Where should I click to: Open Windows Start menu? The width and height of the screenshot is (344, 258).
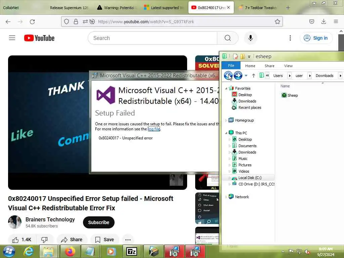[x=9, y=251]
